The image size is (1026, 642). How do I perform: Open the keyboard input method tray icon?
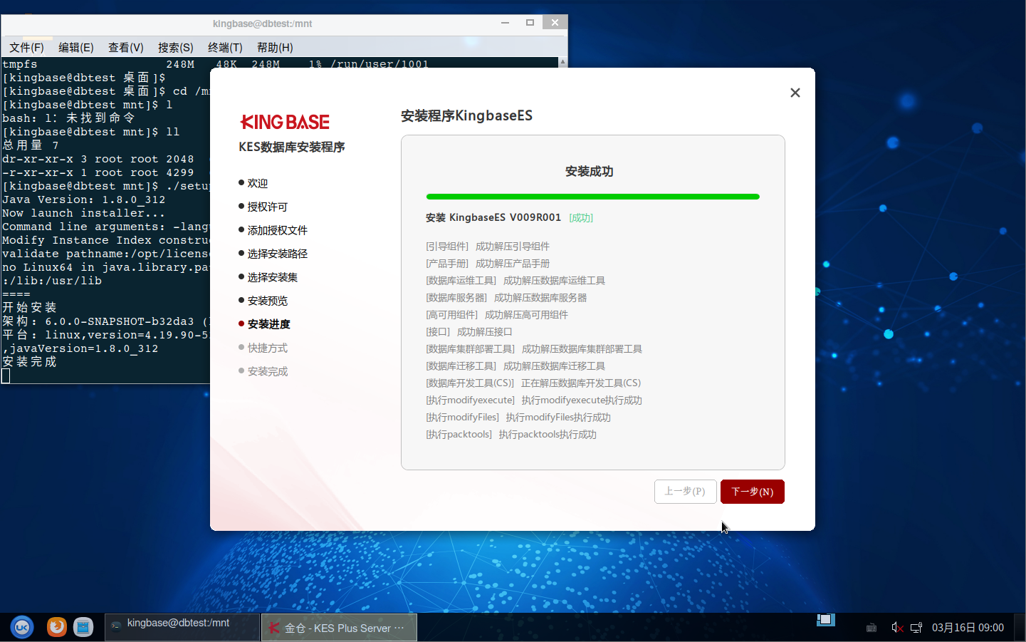(871, 628)
